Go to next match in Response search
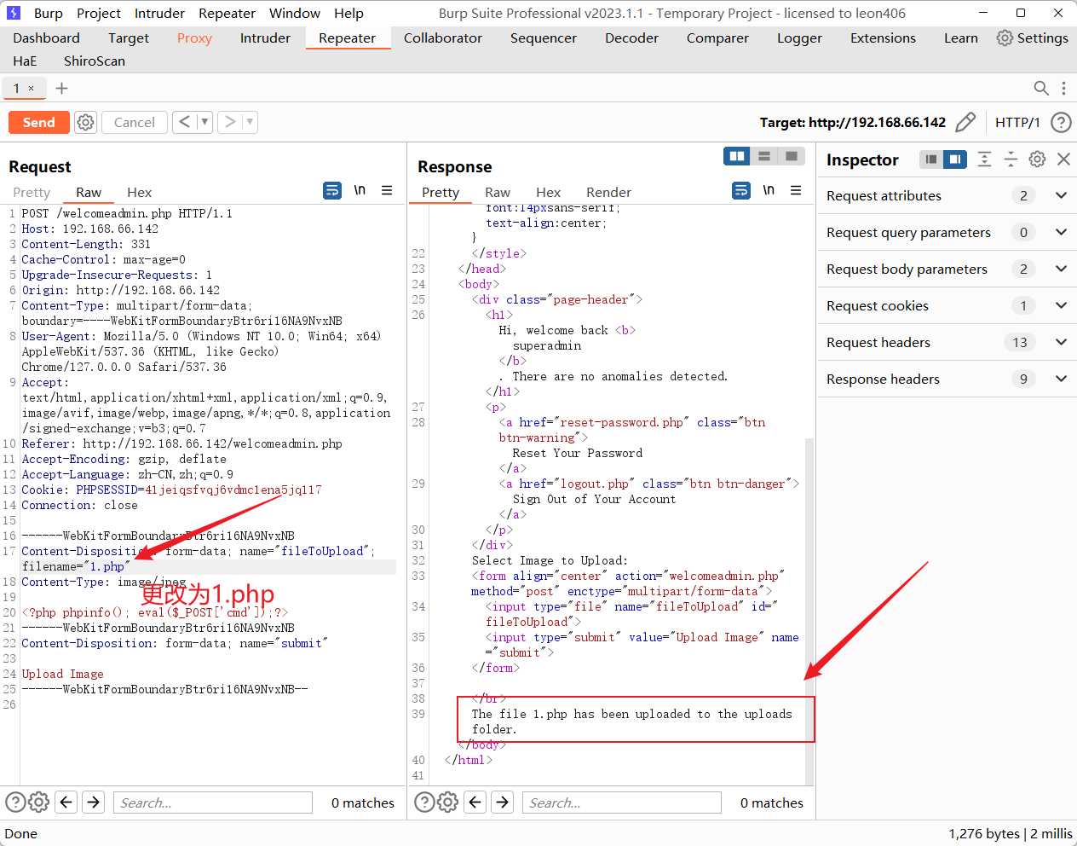This screenshot has width=1077, height=846. pos(503,802)
